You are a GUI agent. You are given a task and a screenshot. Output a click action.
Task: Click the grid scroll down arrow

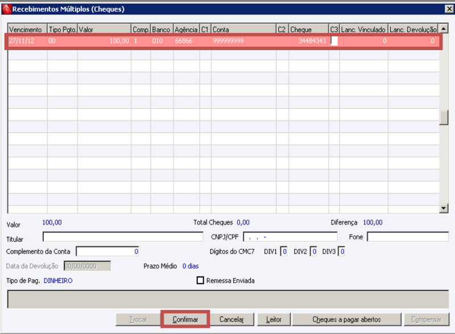point(444,208)
